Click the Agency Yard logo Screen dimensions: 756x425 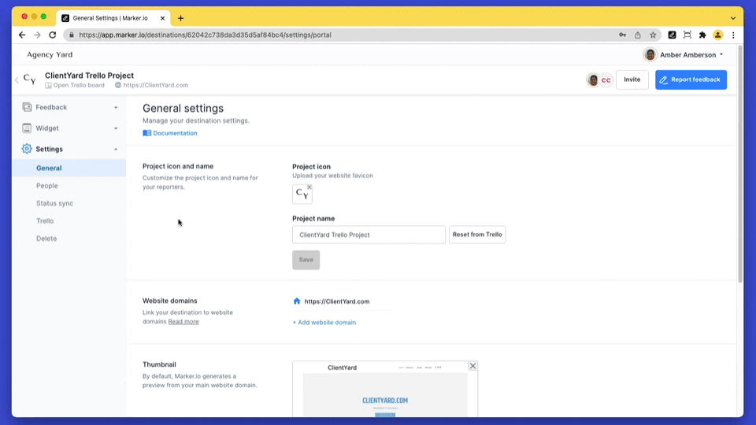point(50,54)
